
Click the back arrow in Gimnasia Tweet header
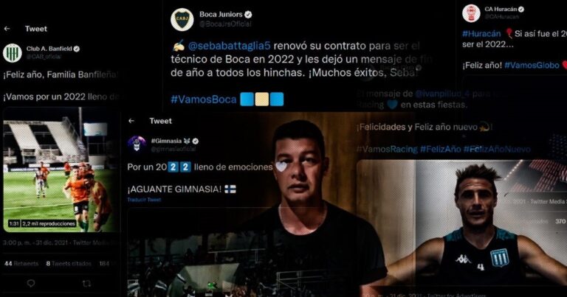click(131, 121)
